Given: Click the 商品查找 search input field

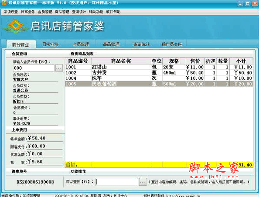Looking at the screenshot, I should [x=117, y=182].
